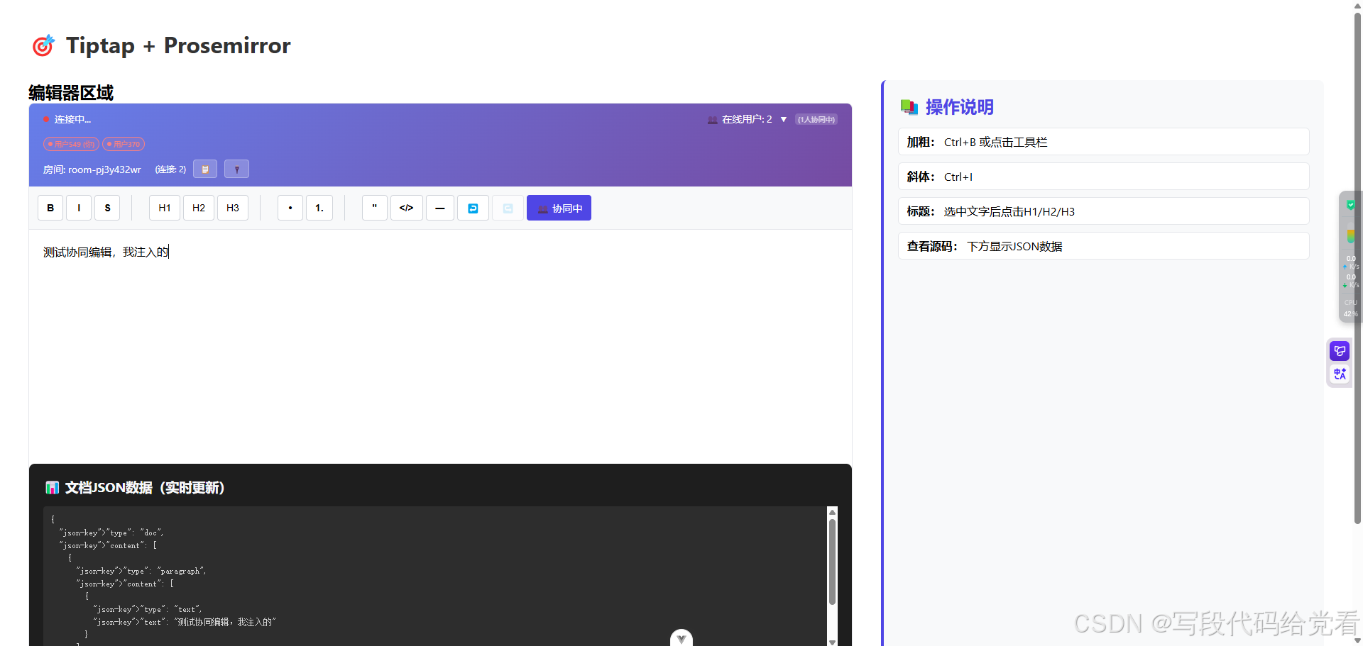Image resolution: width=1363 pixels, height=646 pixels.
Task: Click the greyed-out redo icon
Action: (x=508, y=208)
